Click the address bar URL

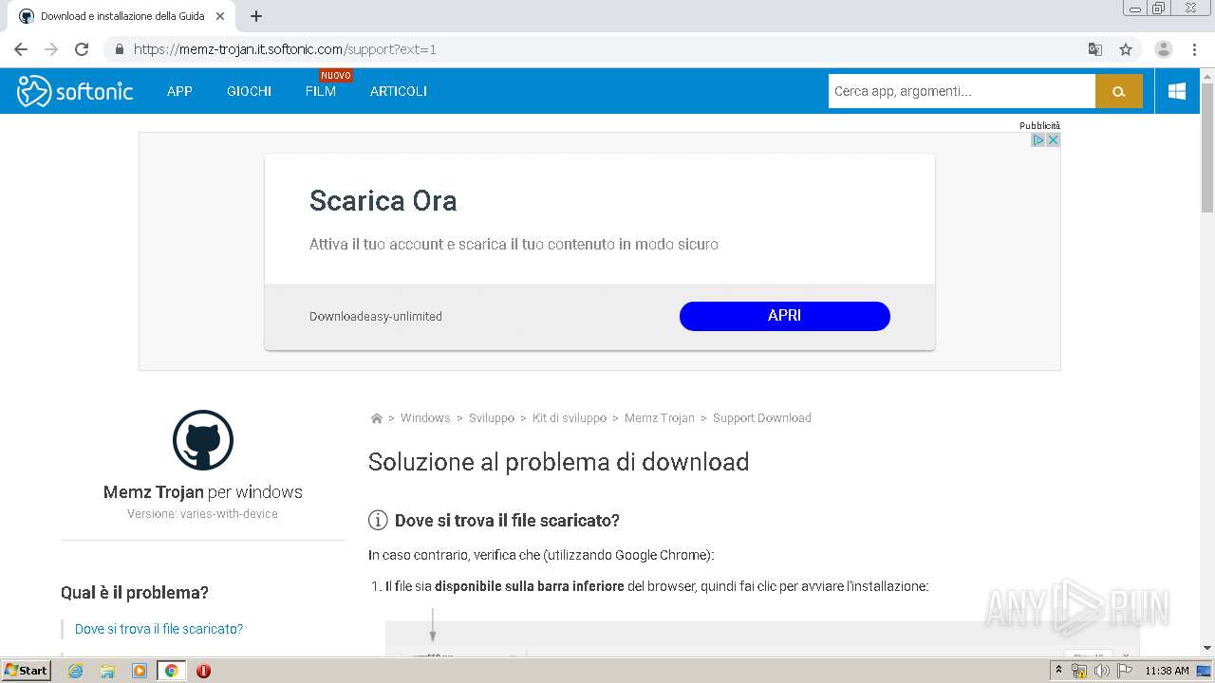[x=285, y=49]
